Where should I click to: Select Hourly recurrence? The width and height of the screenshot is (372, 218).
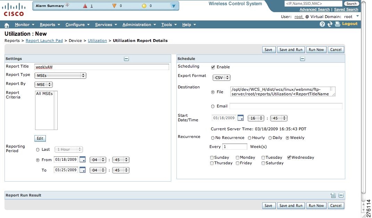point(249,138)
